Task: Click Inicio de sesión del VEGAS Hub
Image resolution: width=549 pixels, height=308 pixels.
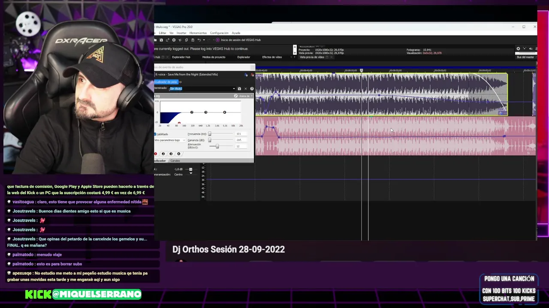Action: (x=241, y=40)
